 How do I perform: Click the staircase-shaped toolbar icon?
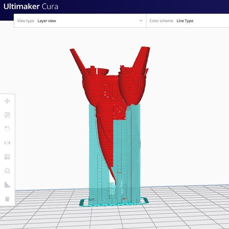point(7,185)
